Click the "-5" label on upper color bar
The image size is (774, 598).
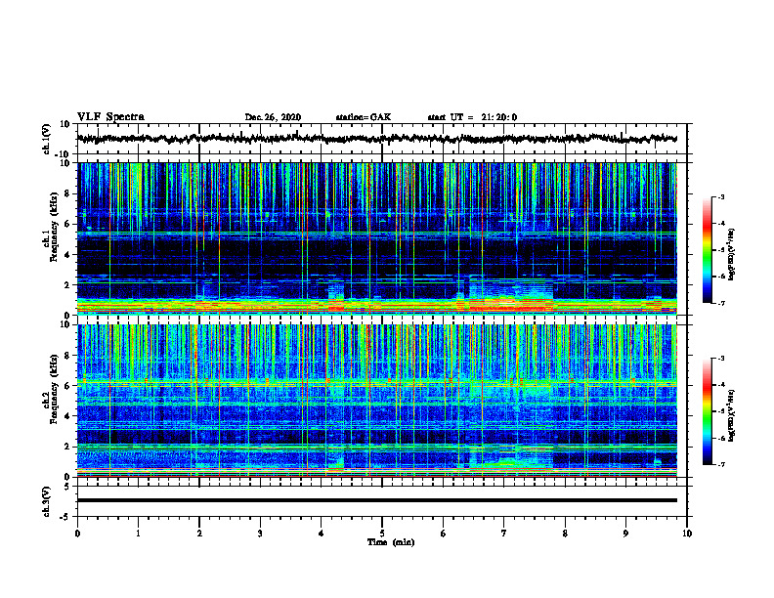[721, 250]
